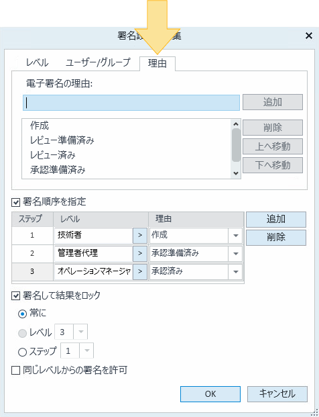Open the ユーザー/グループ tab
The height and width of the screenshot is (417, 319).
tap(98, 62)
